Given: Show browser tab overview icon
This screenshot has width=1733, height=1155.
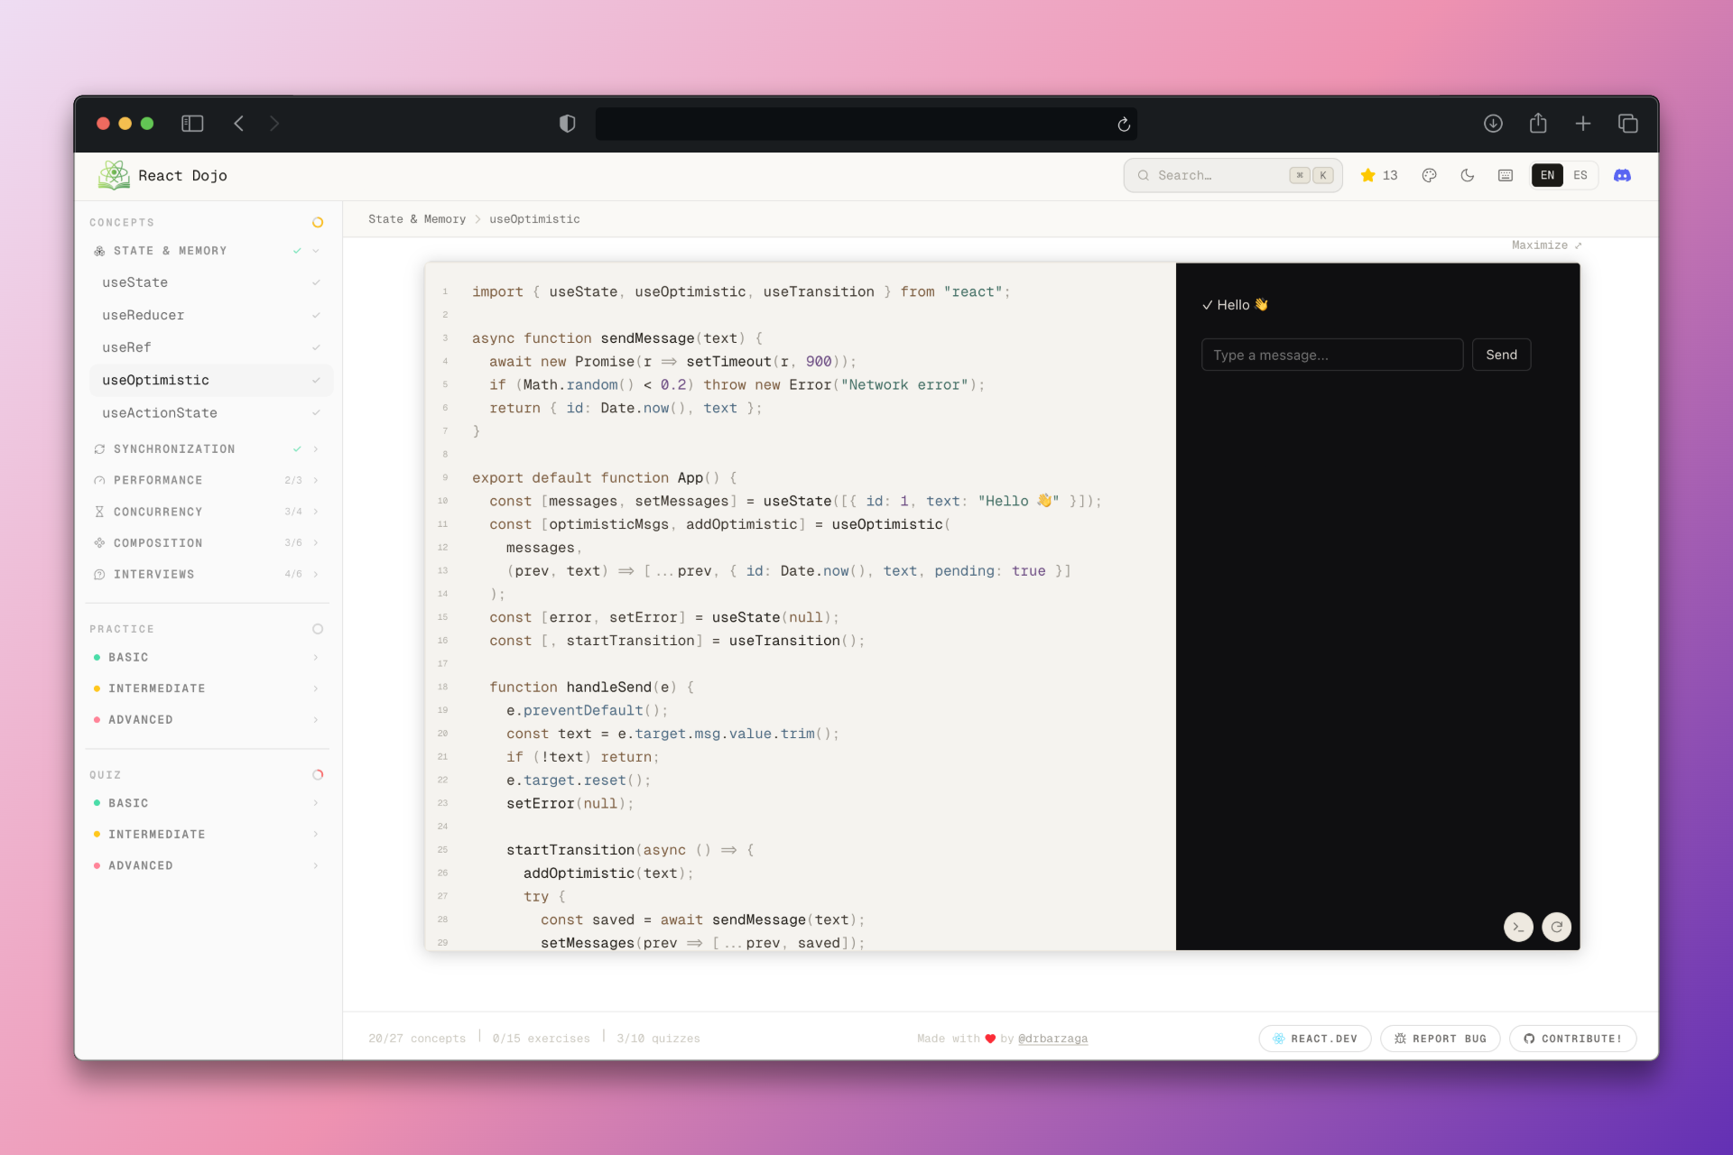Looking at the screenshot, I should pos(1628,124).
